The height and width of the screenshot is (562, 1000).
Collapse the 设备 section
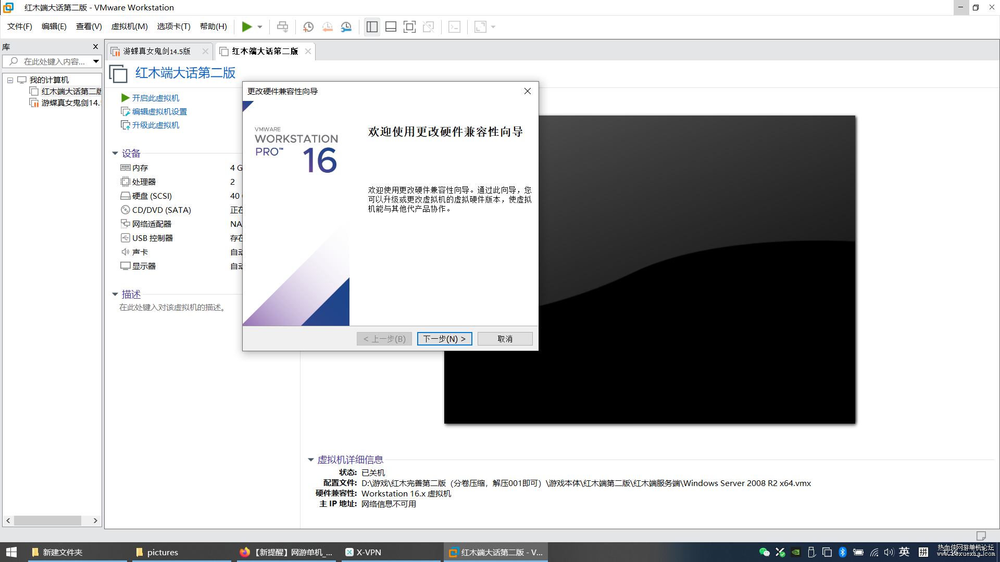pyautogui.click(x=115, y=154)
